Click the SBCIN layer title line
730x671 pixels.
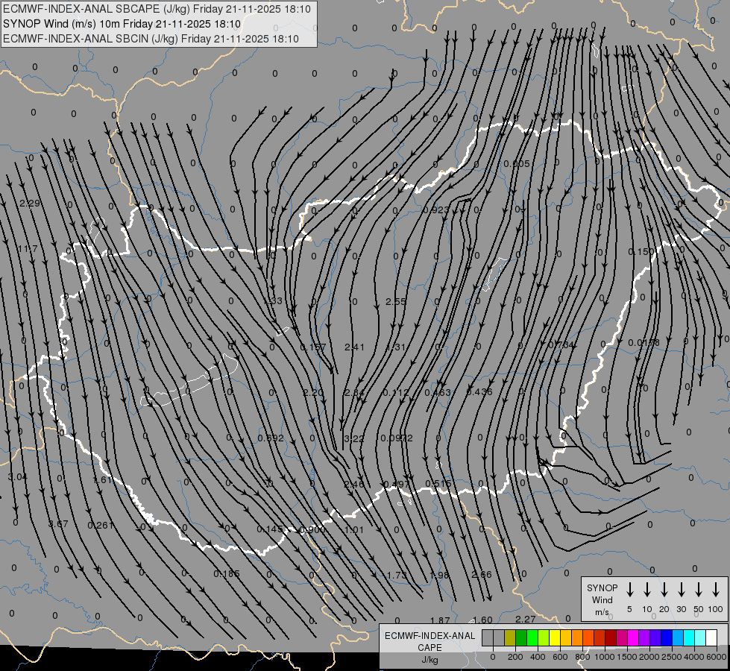point(151,39)
